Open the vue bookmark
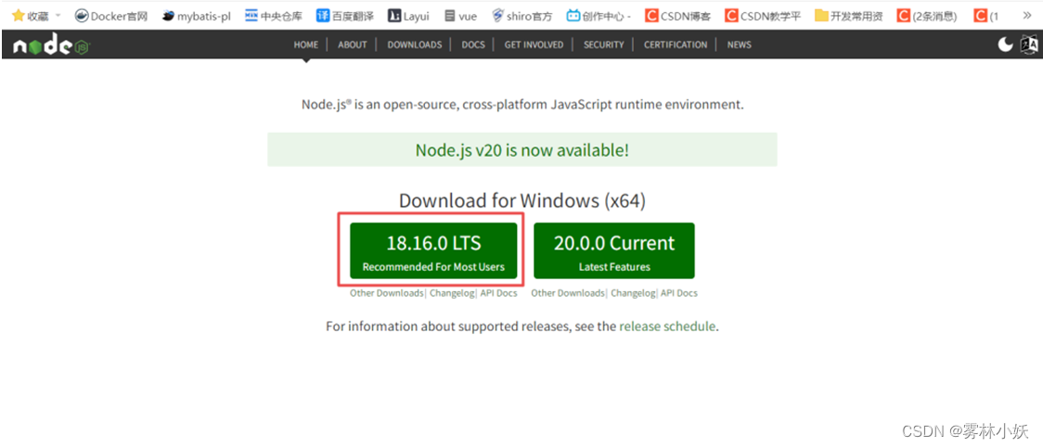Screen dimensions: 1043x448 pos(460,15)
